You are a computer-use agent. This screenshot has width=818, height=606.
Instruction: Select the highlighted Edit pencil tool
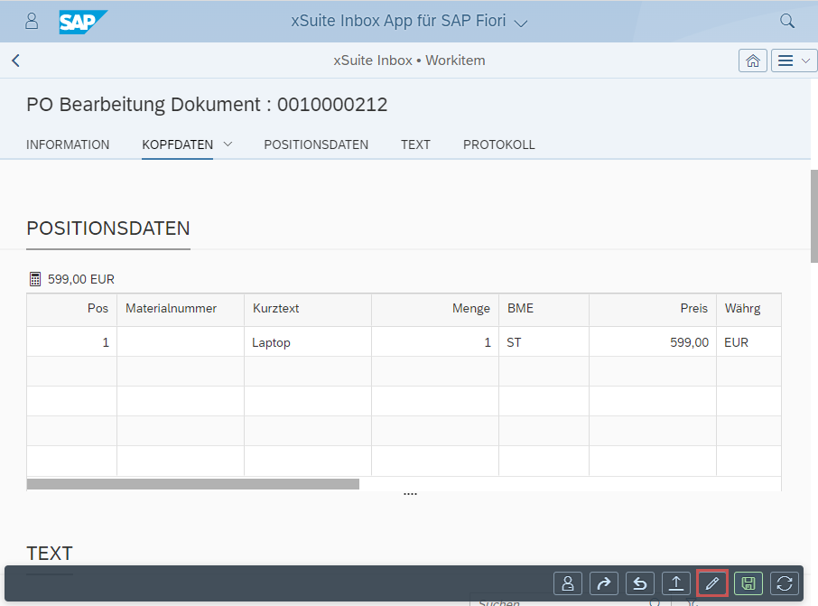click(x=712, y=583)
